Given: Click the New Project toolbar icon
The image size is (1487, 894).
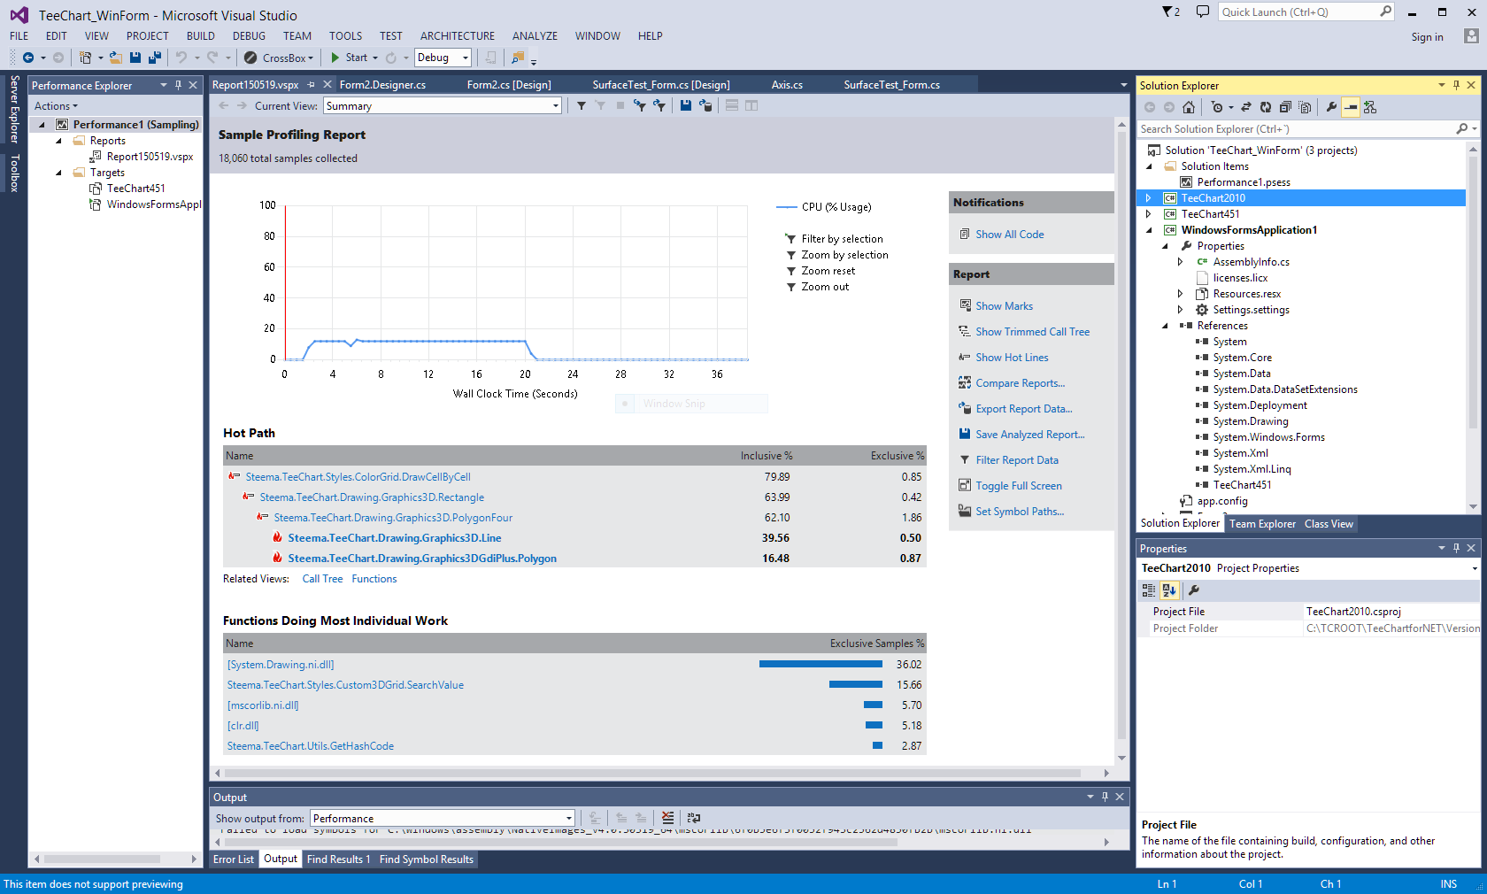Looking at the screenshot, I should (85, 58).
